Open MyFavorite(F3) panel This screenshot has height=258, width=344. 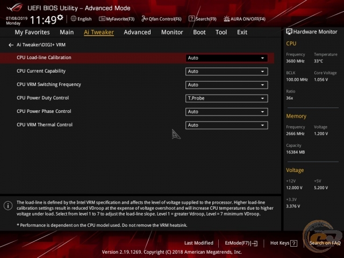(117, 19)
